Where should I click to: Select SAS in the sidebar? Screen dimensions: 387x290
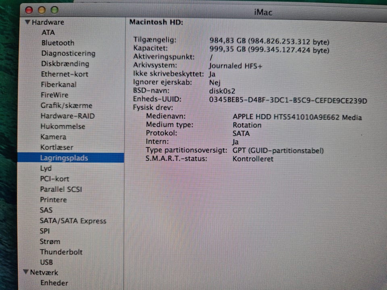(46, 210)
